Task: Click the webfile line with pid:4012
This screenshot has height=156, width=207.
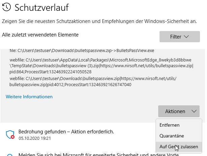Action: tap(93, 81)
